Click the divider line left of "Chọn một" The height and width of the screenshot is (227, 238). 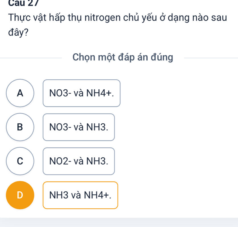[x=31, y=58]
